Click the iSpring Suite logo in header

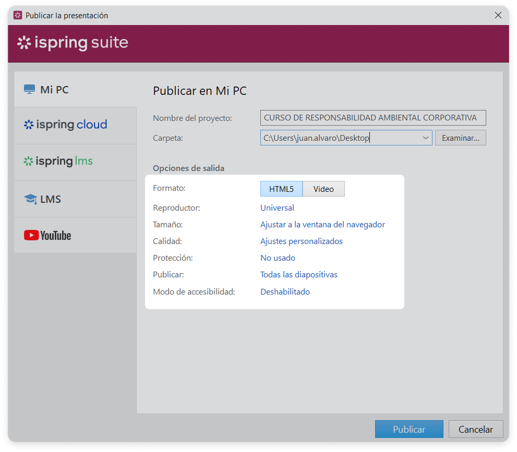click(73, 43)
